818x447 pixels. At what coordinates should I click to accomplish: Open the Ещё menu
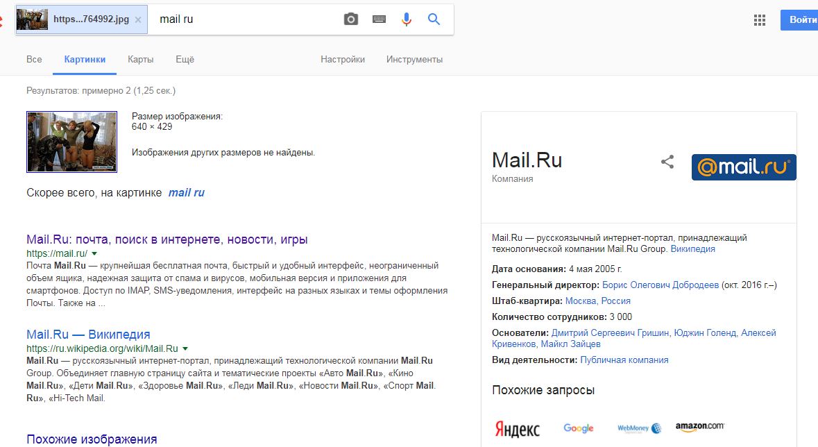coord(185,60)
